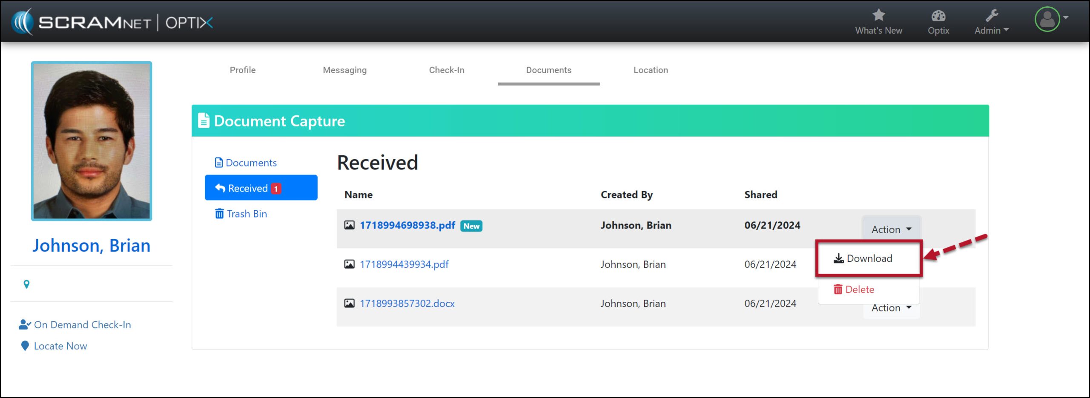Select Delete in the Action menu
The width and height of the screenshot is (1090, 398).
pos(854,289)
